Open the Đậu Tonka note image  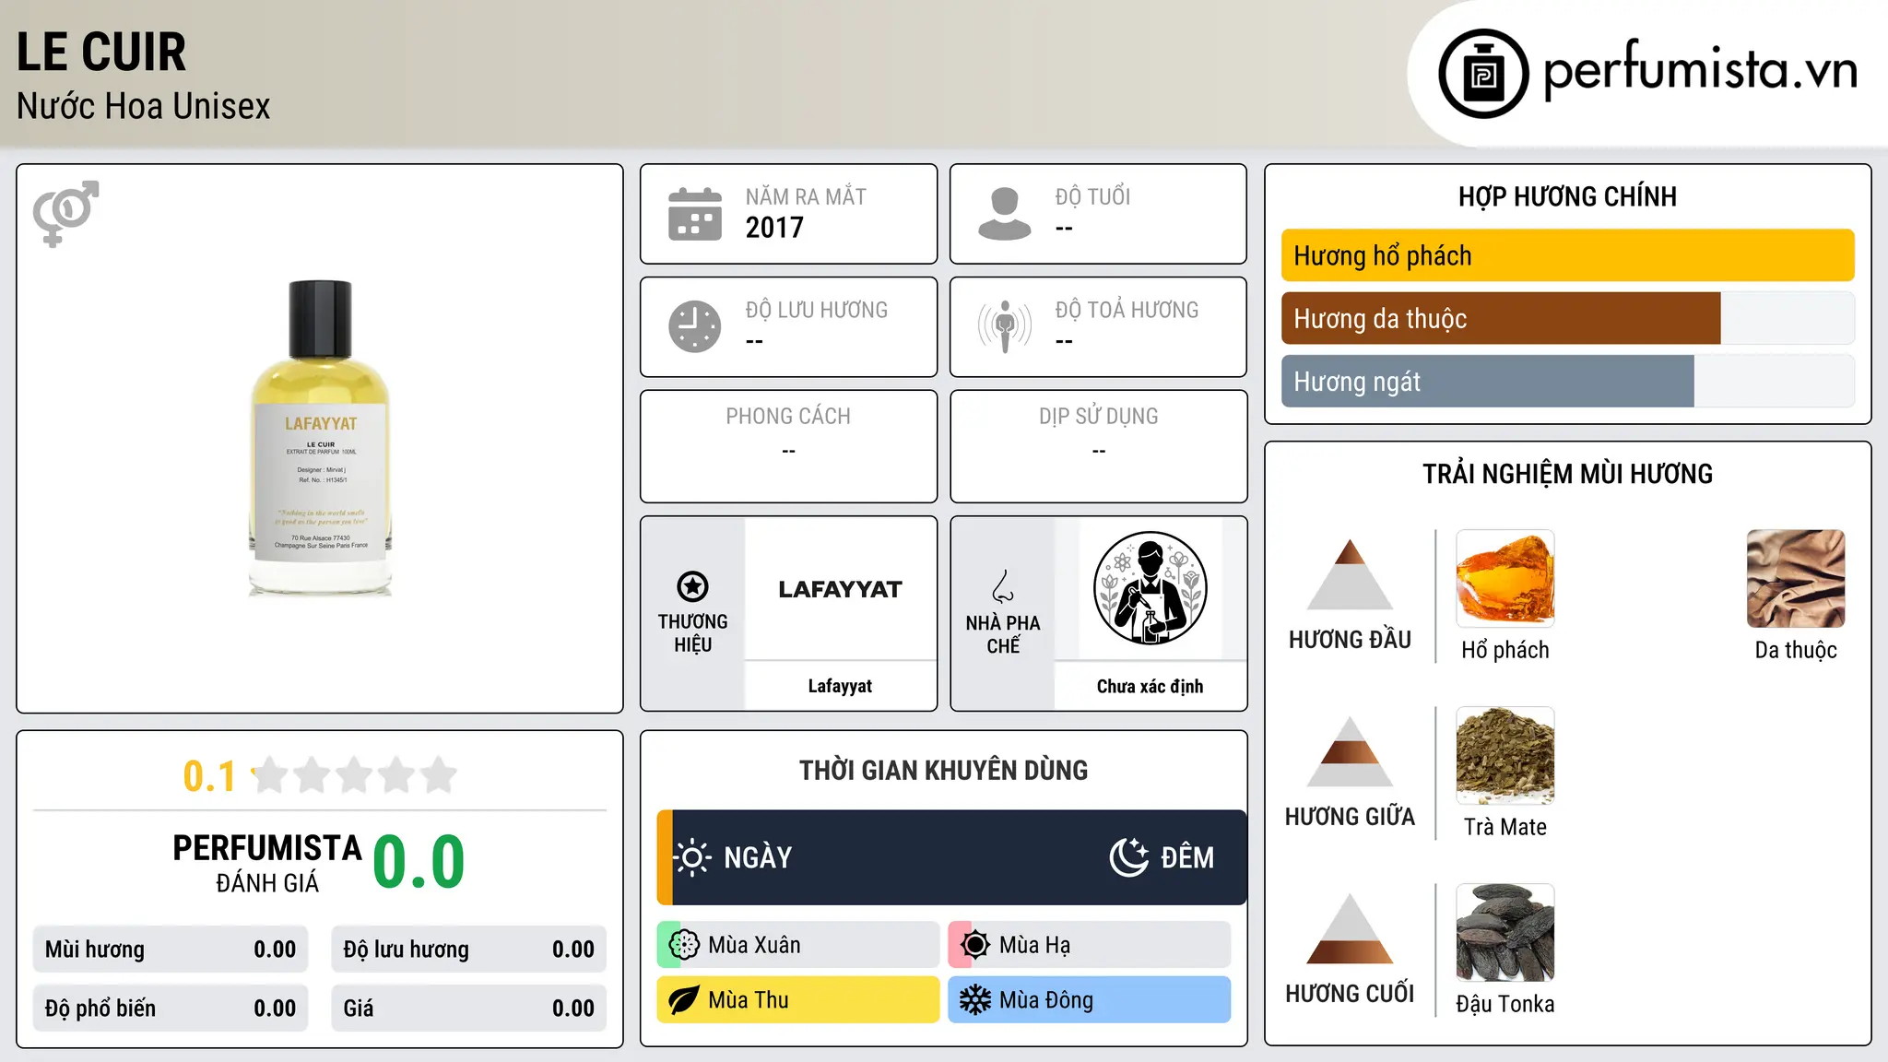point(1505,933)
